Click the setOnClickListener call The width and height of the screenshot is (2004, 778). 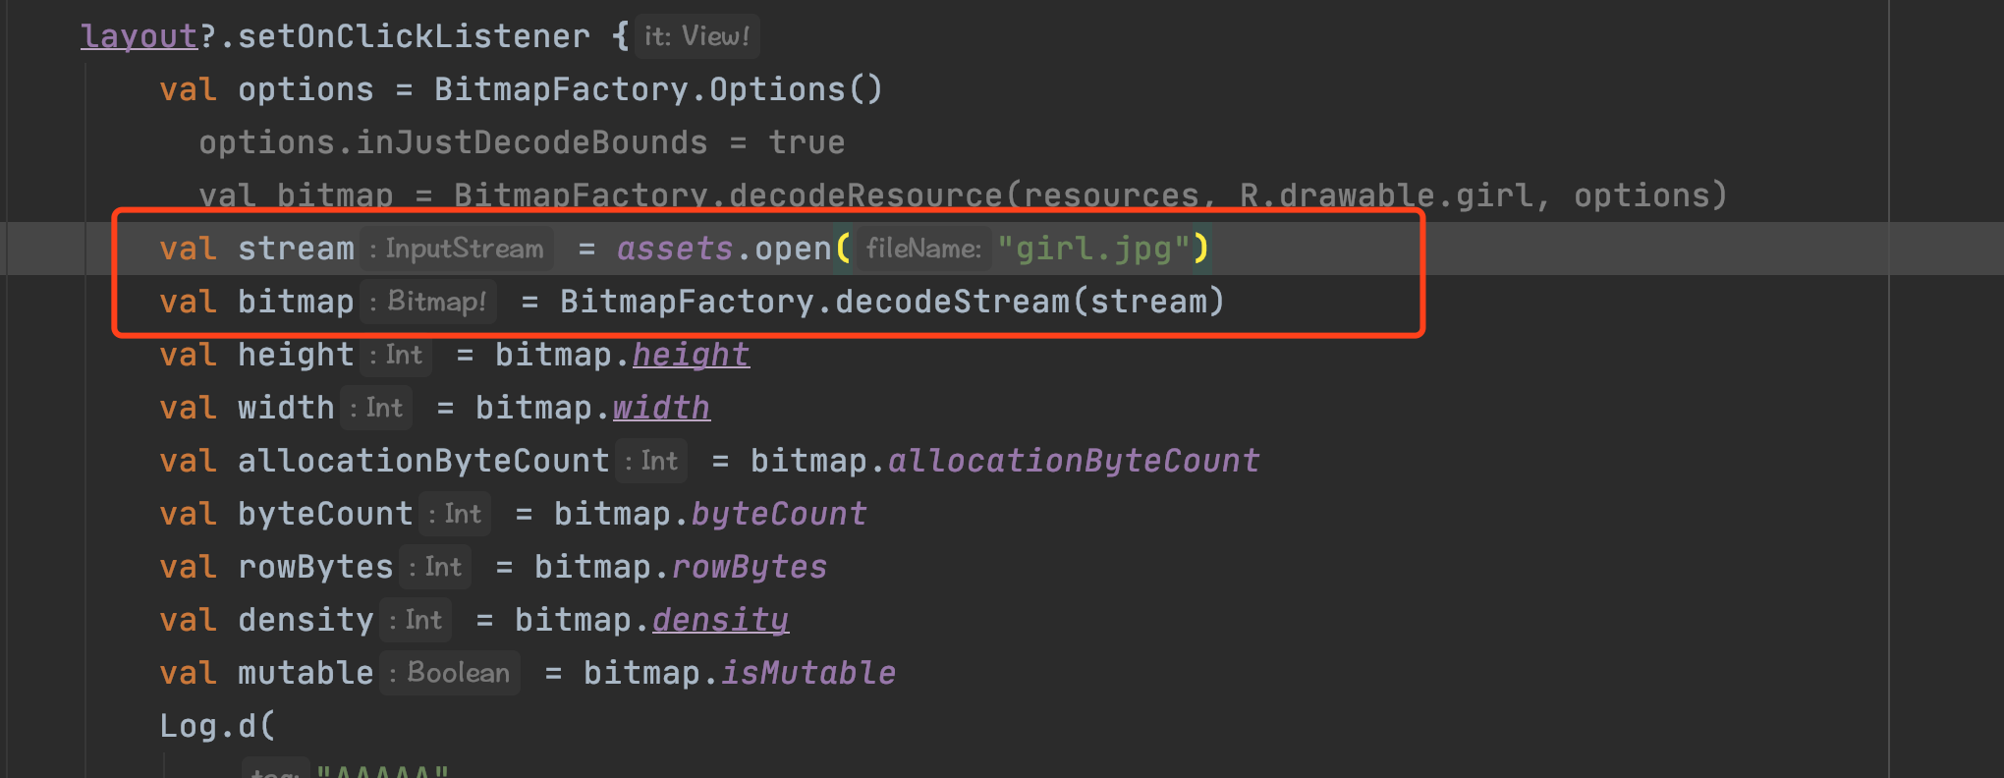tap(414, 36)
